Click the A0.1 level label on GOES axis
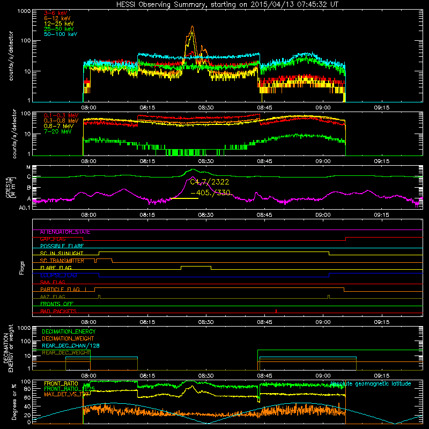This screenshot has height=429, width=429. point(25,208)
